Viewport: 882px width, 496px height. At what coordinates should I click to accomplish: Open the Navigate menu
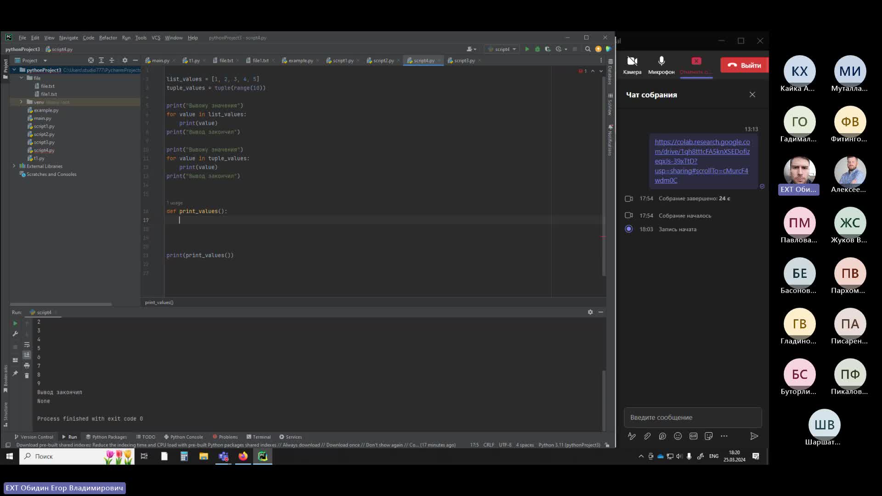coord(68,38)
